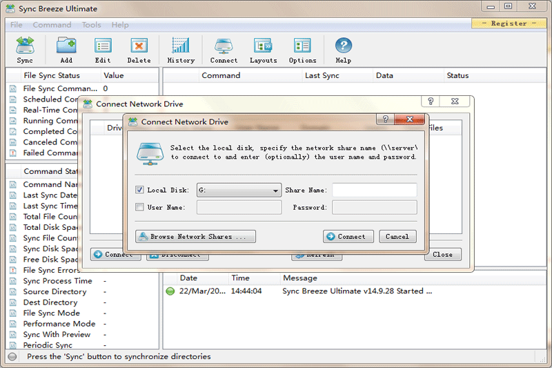Click the Sync Process Time row icon
Screen dimensions: 552x368
coord(13,281)
